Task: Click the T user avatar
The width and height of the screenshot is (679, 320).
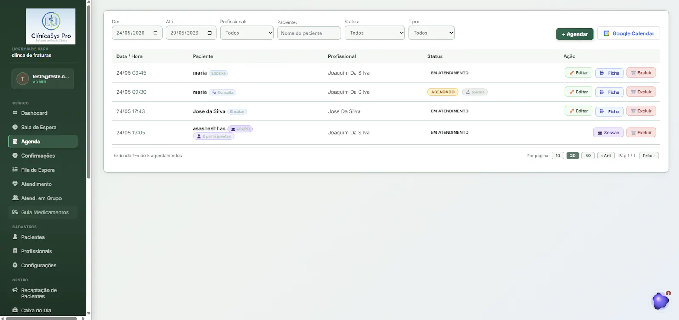Action: [x=22, y=79]
